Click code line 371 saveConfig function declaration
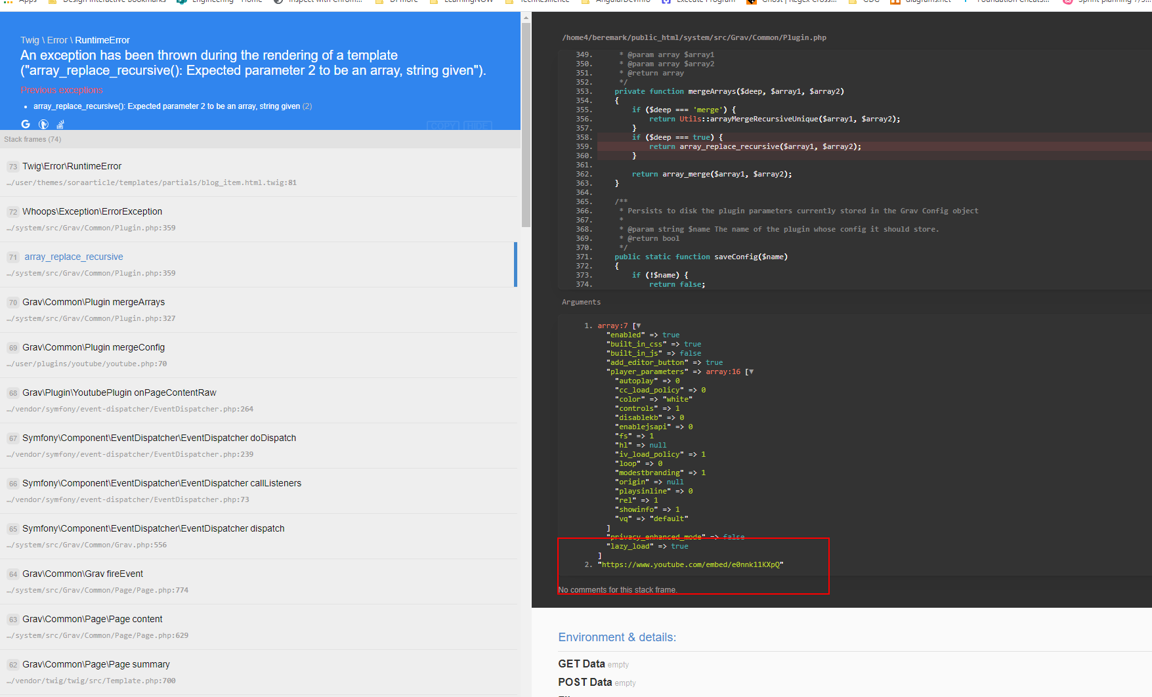This screenshot has width=1152, height=697. pos(701,257)
